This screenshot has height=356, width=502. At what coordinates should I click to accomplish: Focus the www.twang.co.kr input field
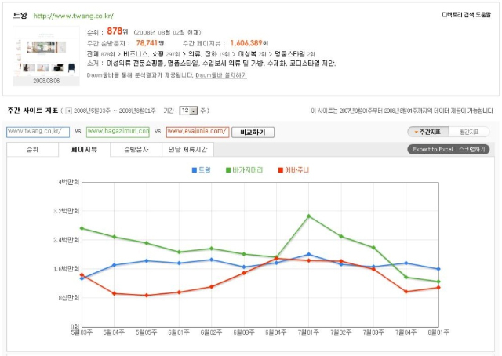(x=38, y=132)
